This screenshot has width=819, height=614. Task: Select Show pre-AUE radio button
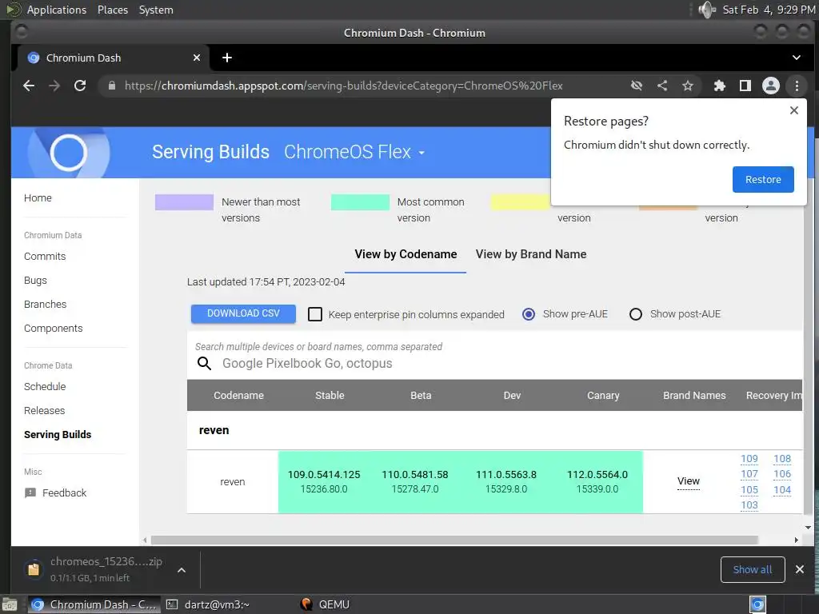[x=529, y=314]
